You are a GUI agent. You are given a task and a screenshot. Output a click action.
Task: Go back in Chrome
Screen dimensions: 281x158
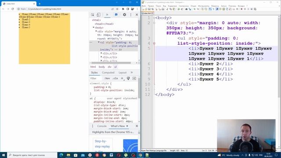(4, 9)
